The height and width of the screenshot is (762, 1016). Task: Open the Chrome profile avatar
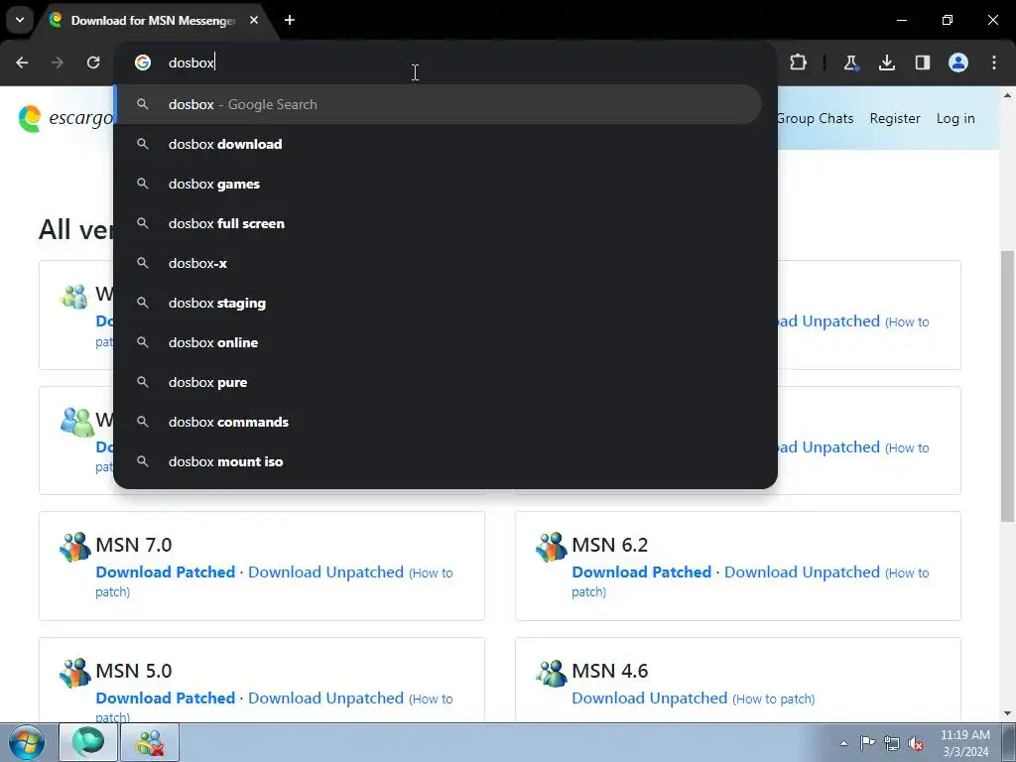point(958,63)
